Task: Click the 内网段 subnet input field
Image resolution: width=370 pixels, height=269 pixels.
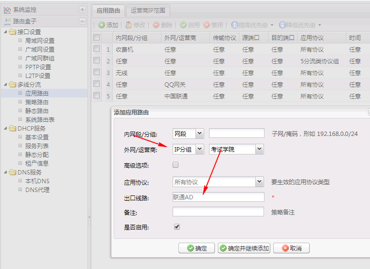Action: point(237,133)
